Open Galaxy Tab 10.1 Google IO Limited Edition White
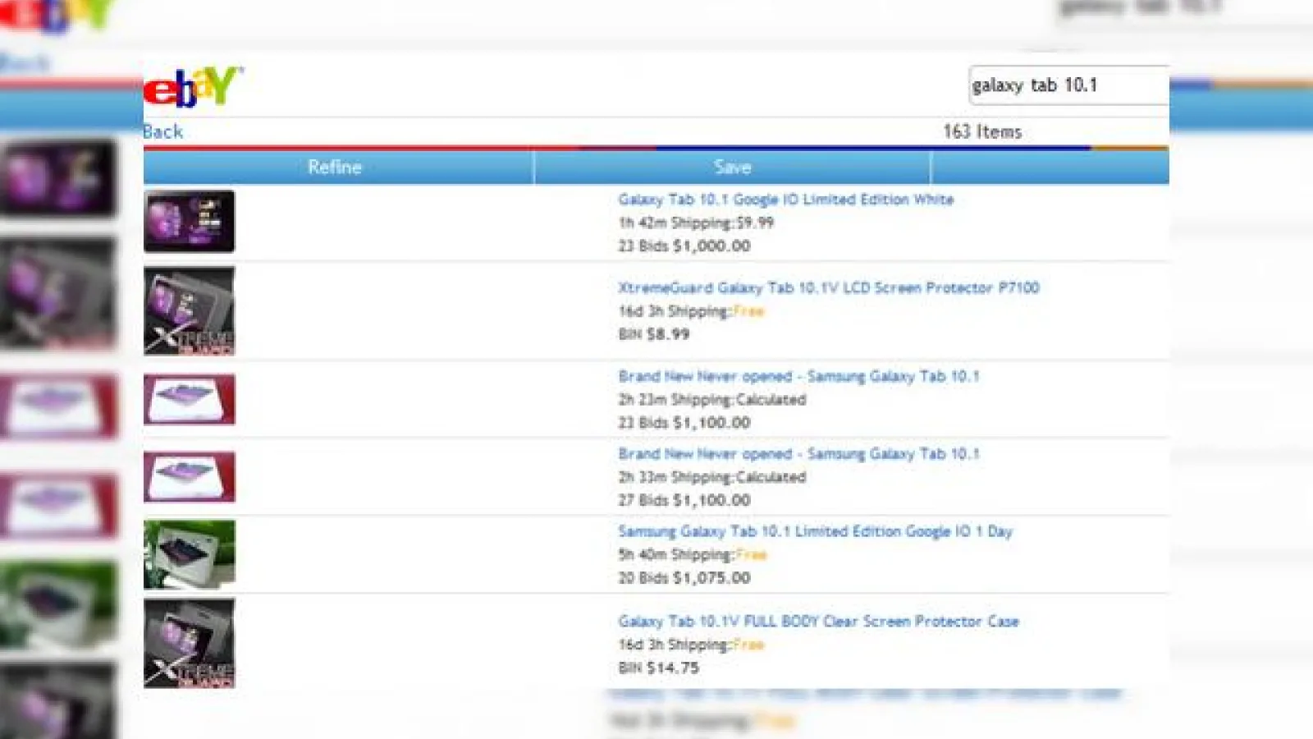The width and height of the screenshot is (1313, 739). (x=785, y=200)
